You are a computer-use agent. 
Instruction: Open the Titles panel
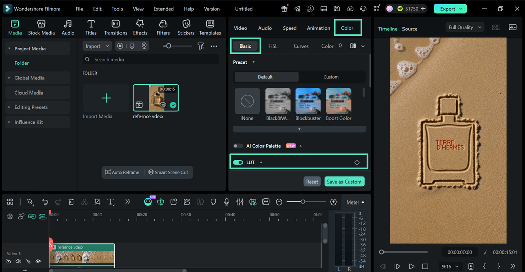tap(91, 28)
